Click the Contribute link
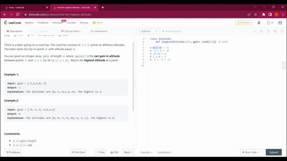The image size is (287, 161). (x=164, y=152)
